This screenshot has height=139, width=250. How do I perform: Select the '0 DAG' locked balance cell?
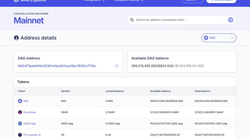109,101
